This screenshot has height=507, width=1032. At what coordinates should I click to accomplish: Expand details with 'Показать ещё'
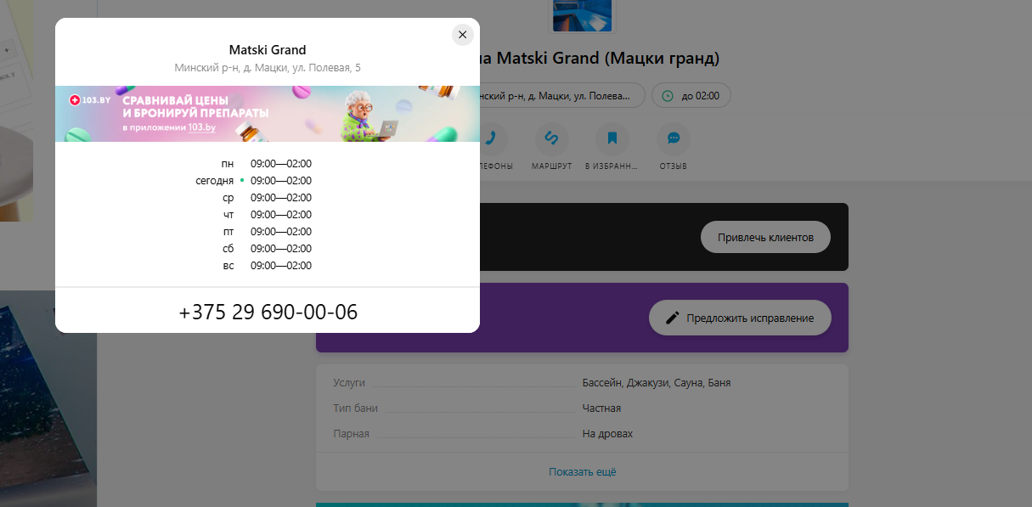tap(582, 471)
